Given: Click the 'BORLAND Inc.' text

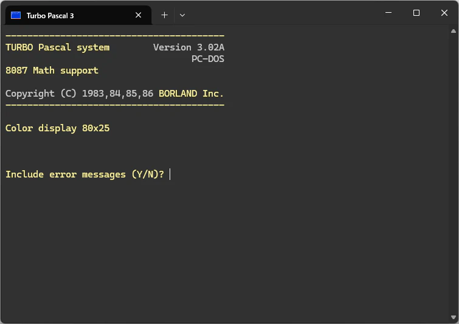Looking at the screenshot, I should tap(191, 94).
